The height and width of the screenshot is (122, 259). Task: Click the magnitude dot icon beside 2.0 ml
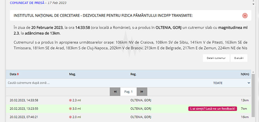tap(70, 117)
